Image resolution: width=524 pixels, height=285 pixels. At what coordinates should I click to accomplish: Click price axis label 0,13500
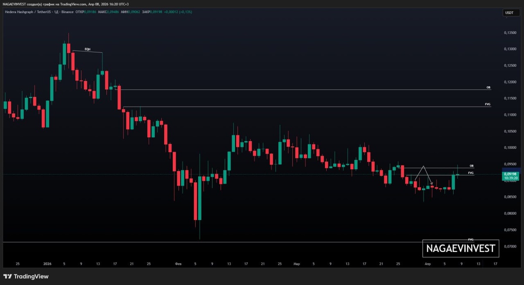[x=510, y=33]
